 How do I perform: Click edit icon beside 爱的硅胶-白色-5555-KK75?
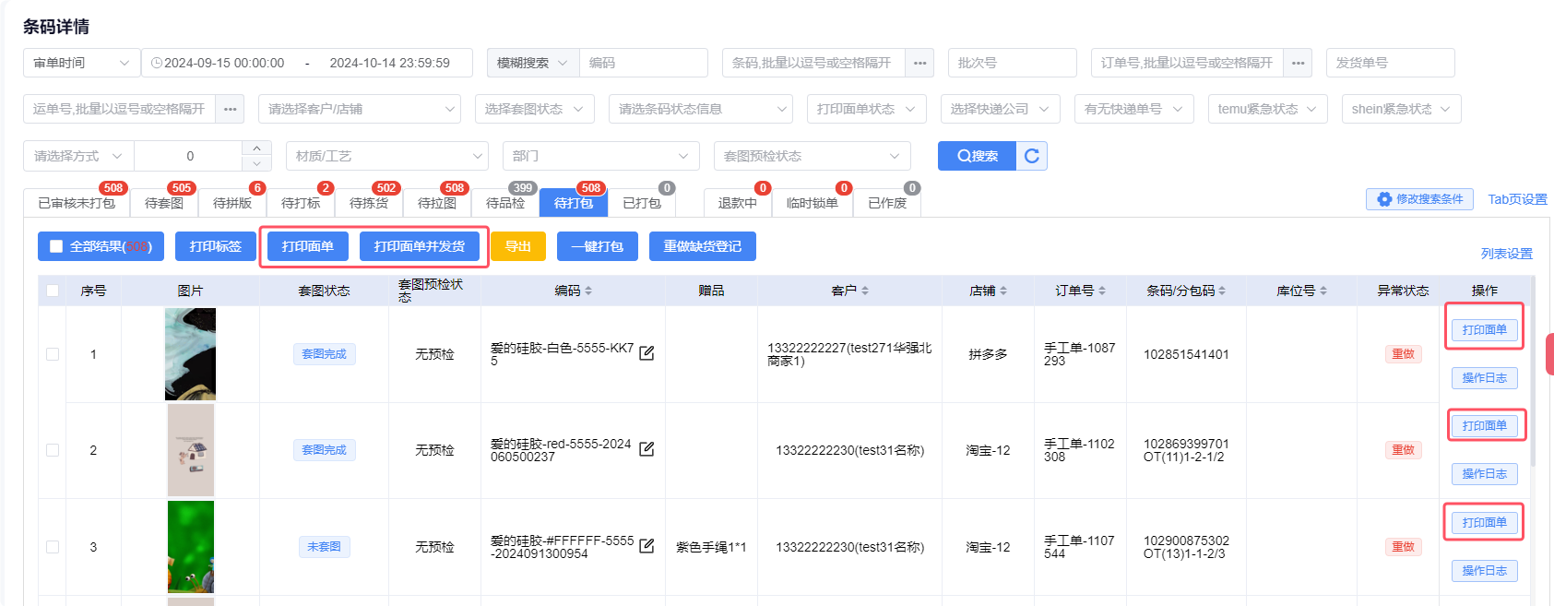pos(647,353)
